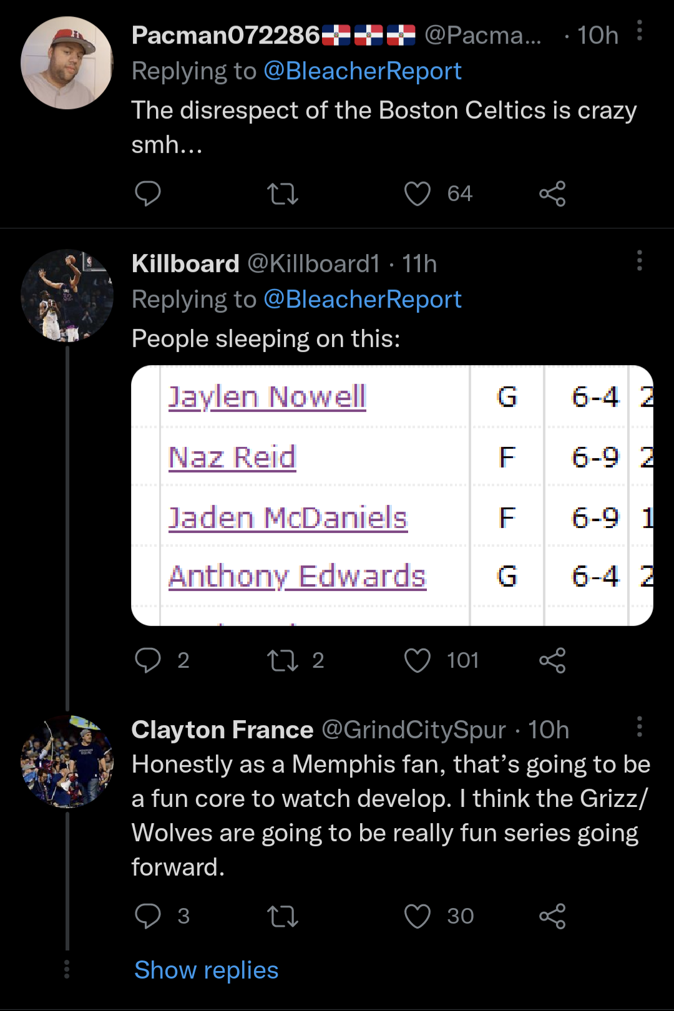Screen dimensions: 674x1011
Task: Retweet Pacman072286's Celtics tweet
Action: [x=283, y=193]
